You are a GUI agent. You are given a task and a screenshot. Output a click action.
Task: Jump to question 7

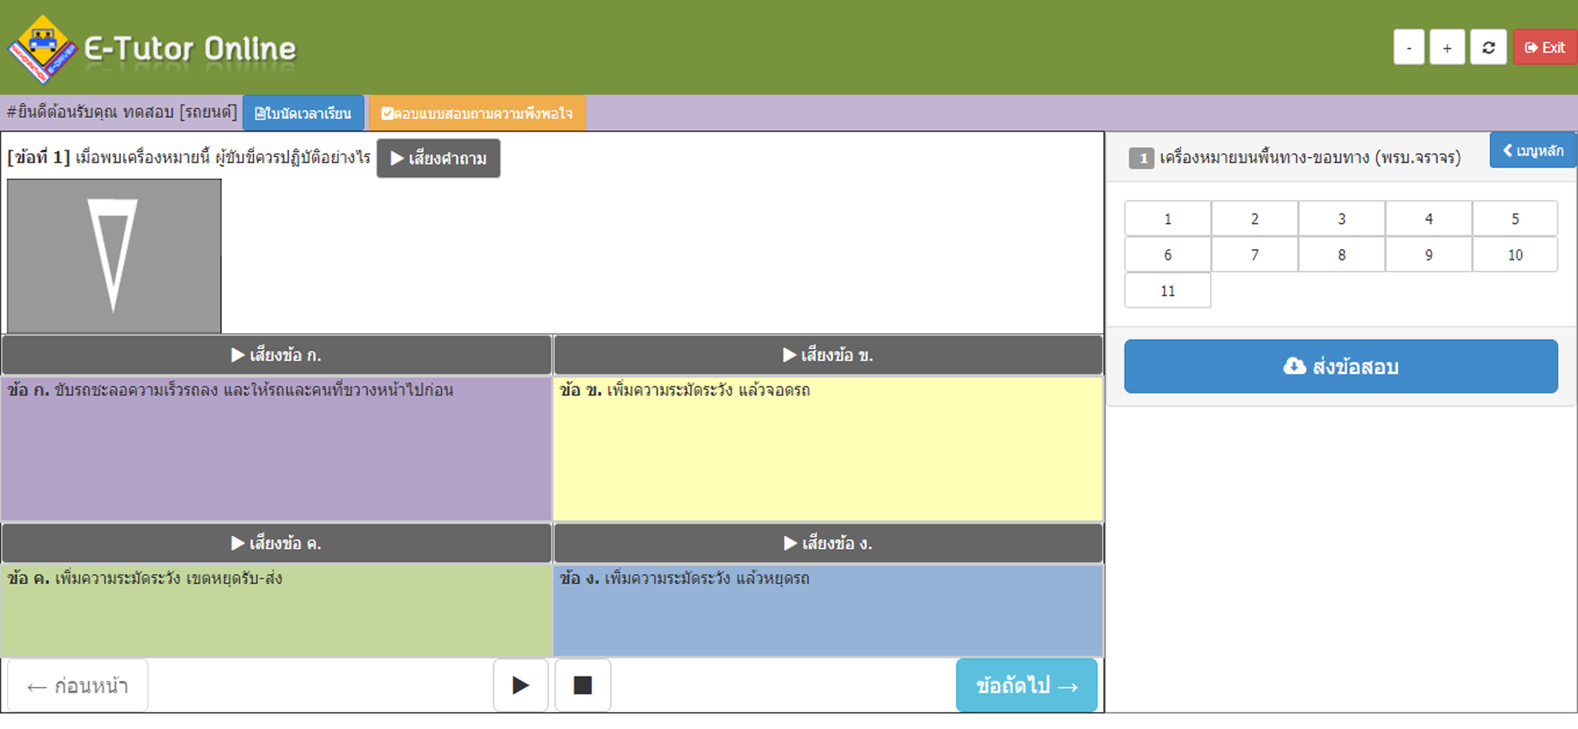click(x=1255, y=255)
